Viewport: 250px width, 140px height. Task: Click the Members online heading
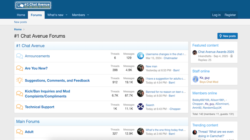(205, 93)
